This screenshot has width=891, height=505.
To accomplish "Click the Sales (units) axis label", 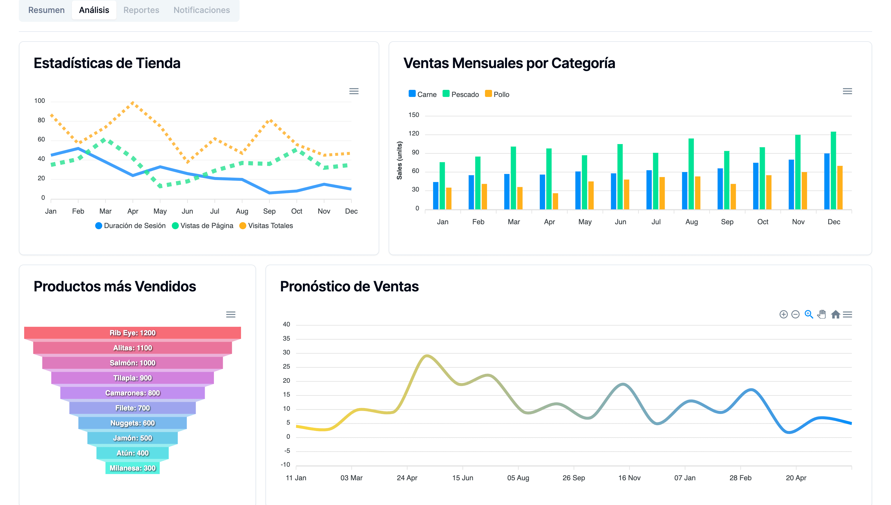I will (399, 160).
